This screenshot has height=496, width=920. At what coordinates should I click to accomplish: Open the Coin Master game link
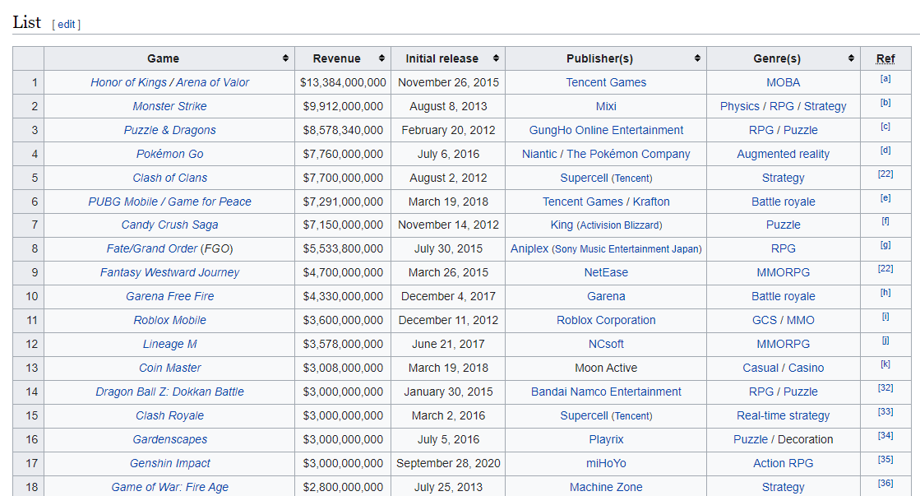point(169,368)
